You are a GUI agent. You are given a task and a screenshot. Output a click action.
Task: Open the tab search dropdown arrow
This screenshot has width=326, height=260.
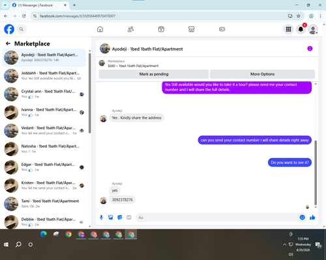[x=5, y=5]
